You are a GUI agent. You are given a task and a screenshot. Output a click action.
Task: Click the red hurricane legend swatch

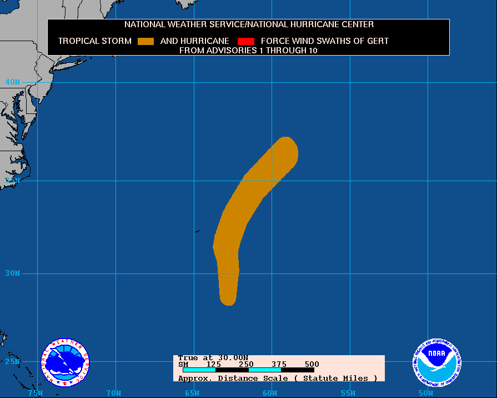pos(246,41)
